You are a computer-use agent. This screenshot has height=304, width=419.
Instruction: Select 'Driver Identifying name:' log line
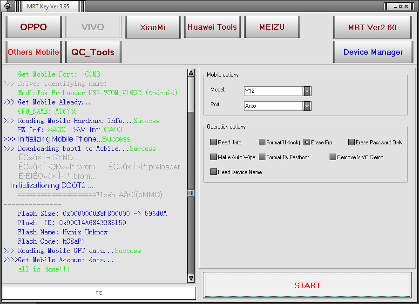coord(55,84)
